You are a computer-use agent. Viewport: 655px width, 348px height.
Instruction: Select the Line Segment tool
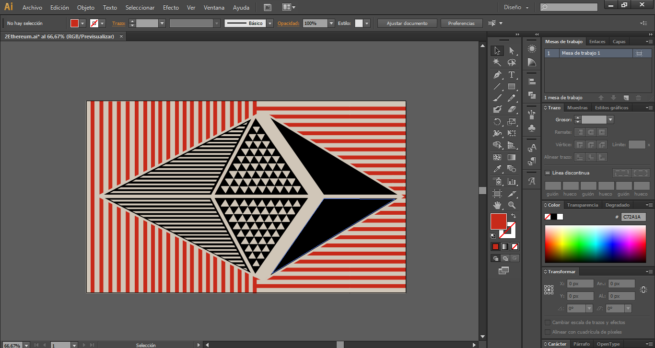(x=497, y=87)
